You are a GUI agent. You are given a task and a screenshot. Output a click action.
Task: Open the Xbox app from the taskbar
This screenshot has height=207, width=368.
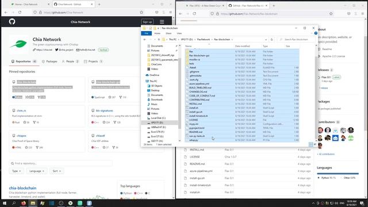70,203
